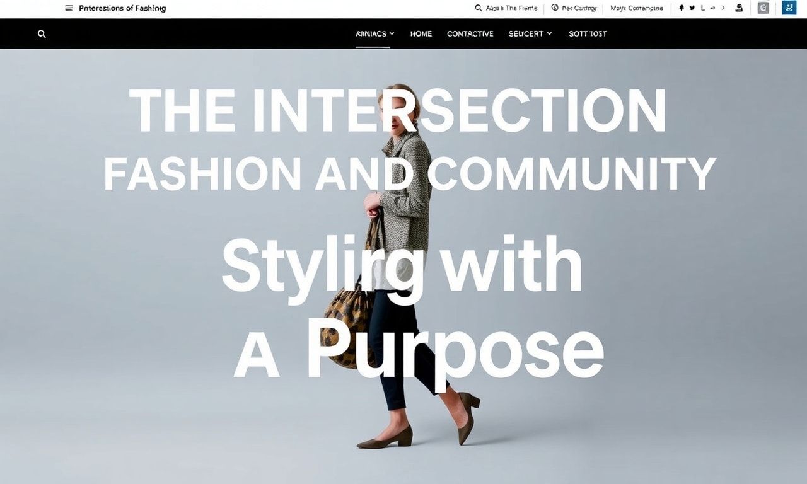This screenshot has width=807, height=484.
Task: Click the printer-like icon in top bar
Action: 739,8
